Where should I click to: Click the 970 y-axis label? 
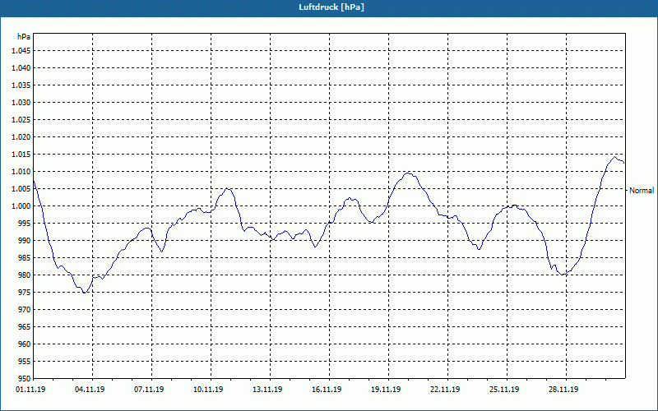(x=25, y=310)
